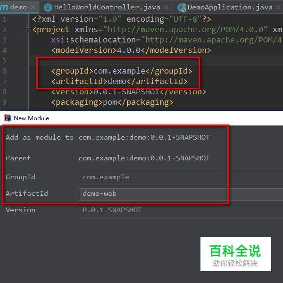Click the packaging pom line in editor
The width and height of the screenshot is (283, 283).
pyautogui.click(x=112, y=102)
